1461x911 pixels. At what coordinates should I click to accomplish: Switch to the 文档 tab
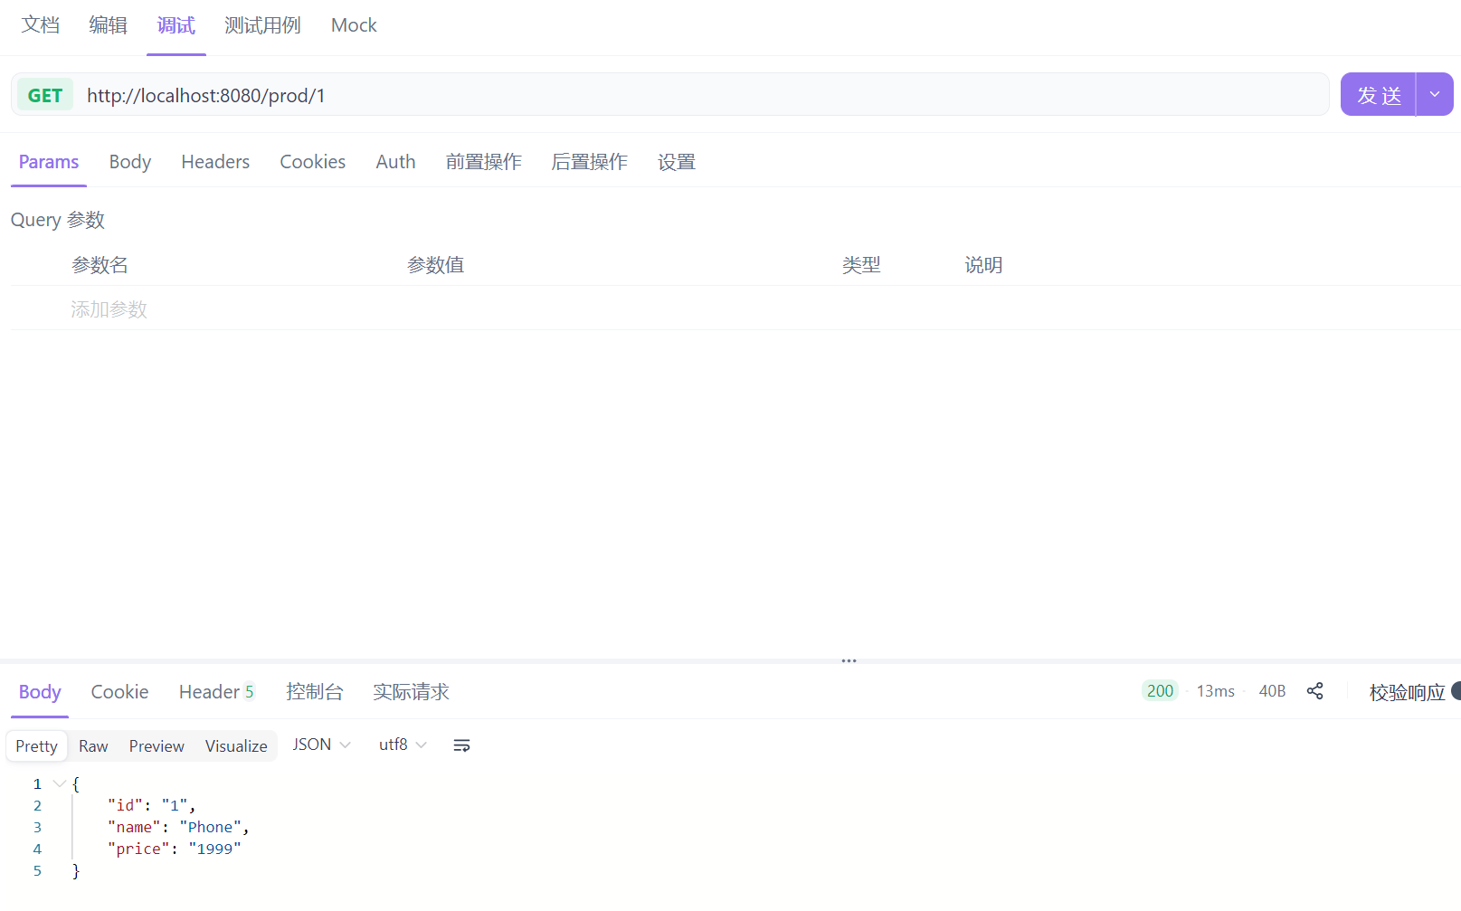coord(41,25)
